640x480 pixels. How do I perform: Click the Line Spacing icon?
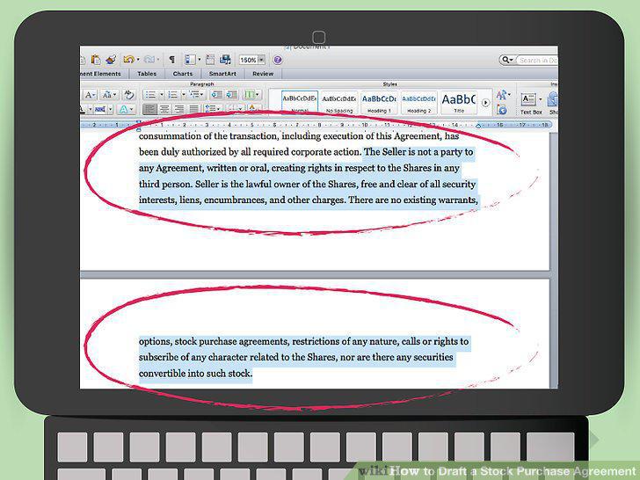coord(211,109)
